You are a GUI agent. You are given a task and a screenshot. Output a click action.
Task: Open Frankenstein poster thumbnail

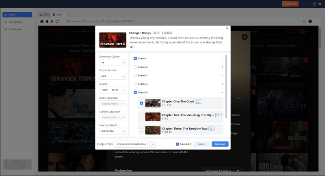tap(72, 135)
